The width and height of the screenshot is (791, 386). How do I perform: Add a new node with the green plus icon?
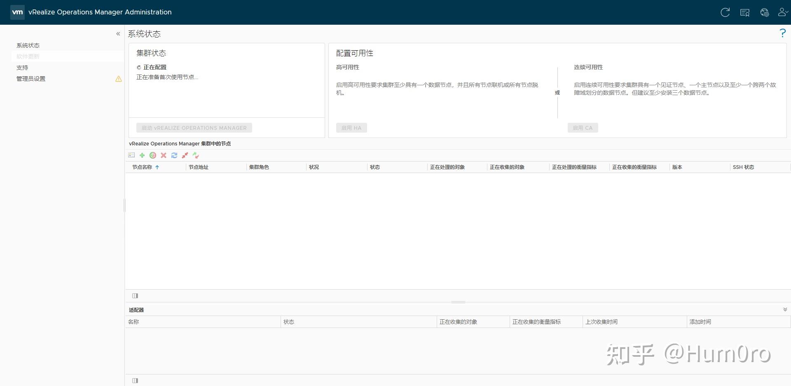[142, 155]
